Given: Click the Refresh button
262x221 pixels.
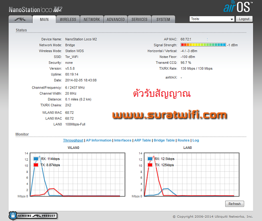Looking at the screenshot, I should pyautogui.click(x=235, y=204).
